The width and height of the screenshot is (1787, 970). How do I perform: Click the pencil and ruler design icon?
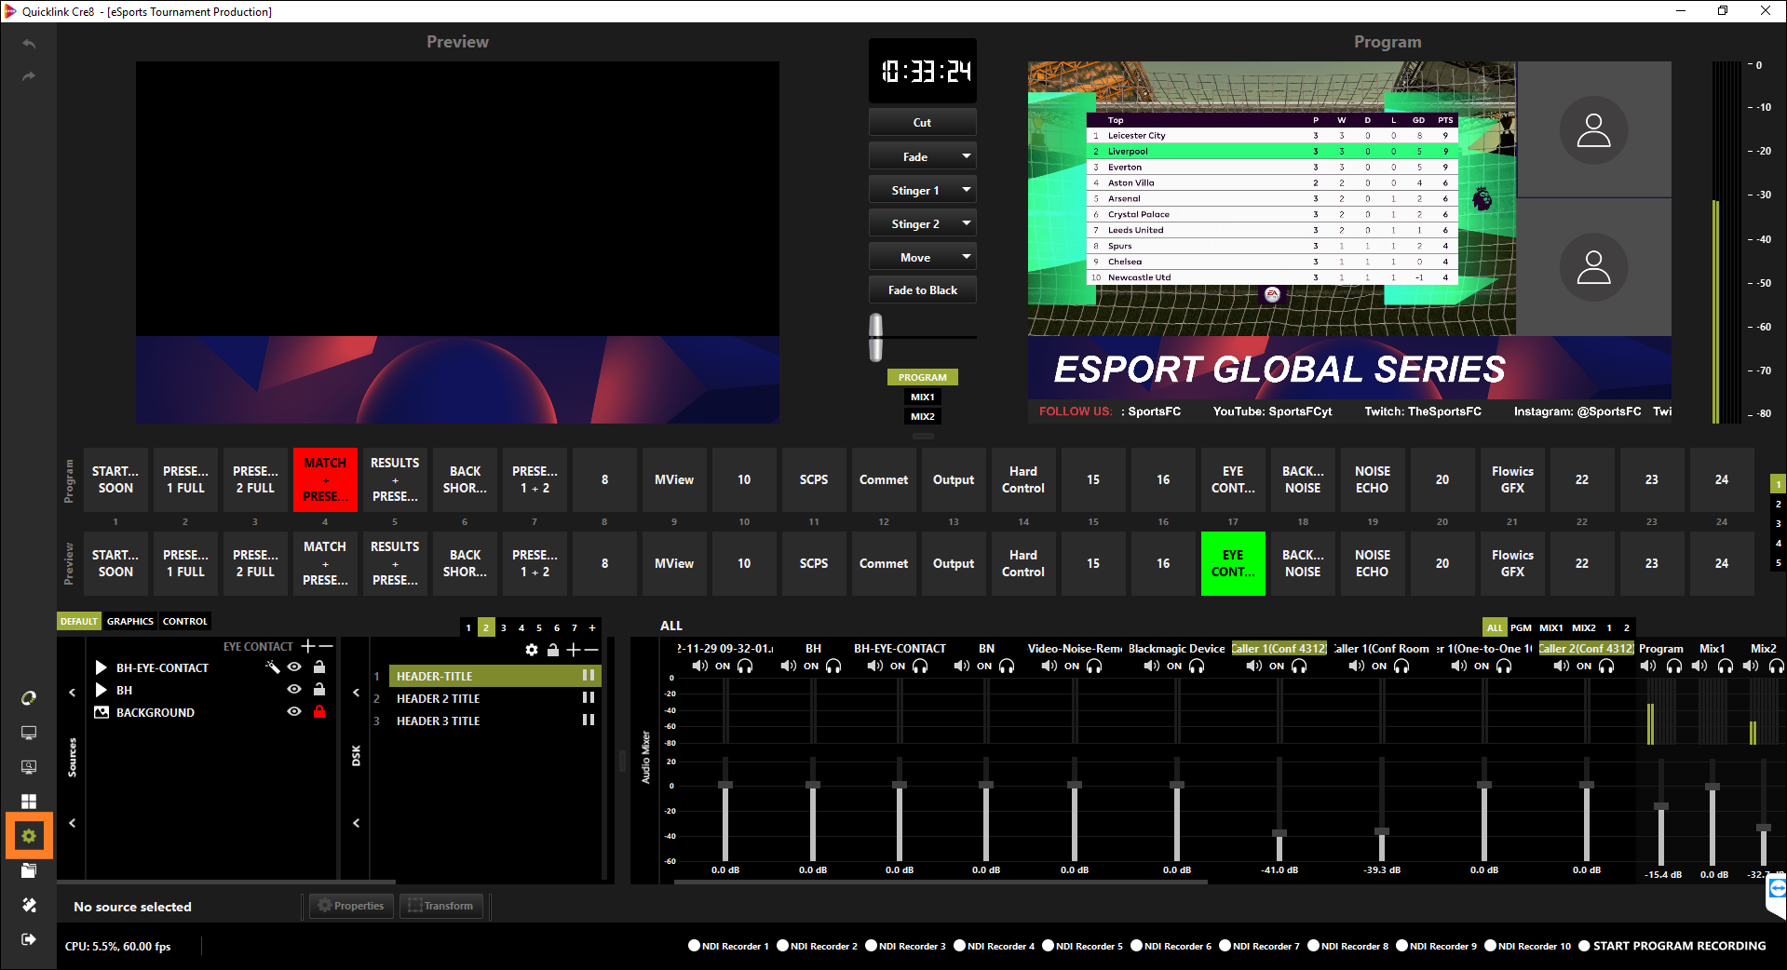click(x=29, y=905)
